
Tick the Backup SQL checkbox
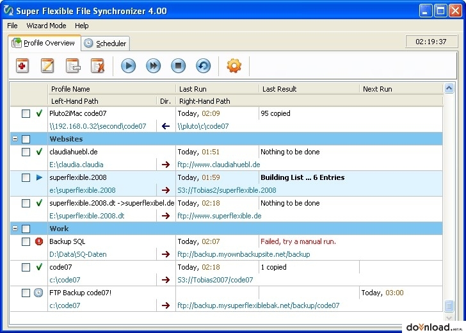click(26, 241)
